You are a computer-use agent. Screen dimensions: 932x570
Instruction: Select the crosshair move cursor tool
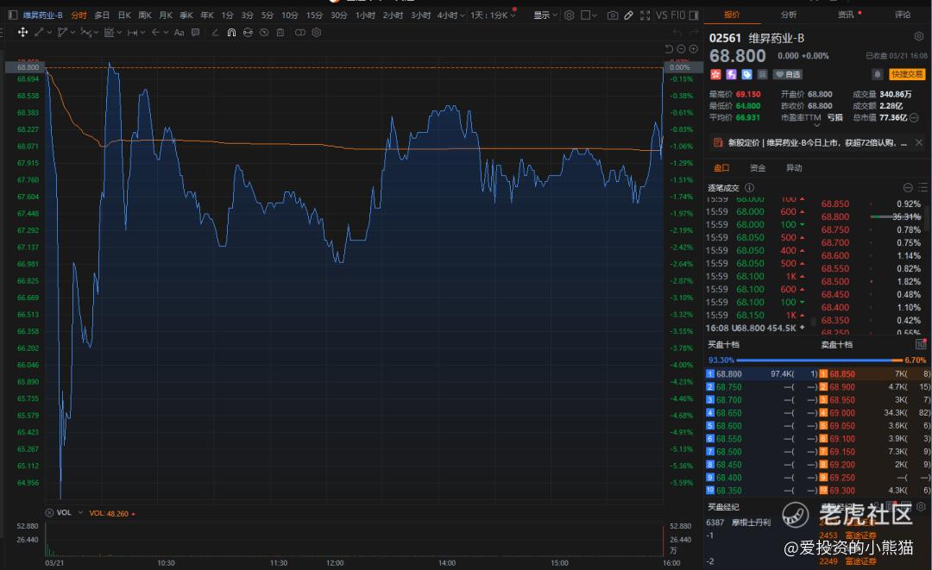[22, 33]
